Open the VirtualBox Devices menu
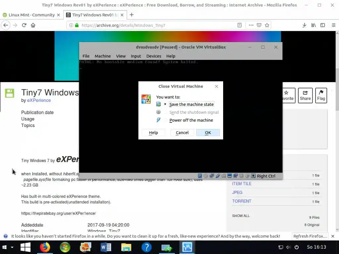Viewport: 339px width, 254px height. pos(154,56)
